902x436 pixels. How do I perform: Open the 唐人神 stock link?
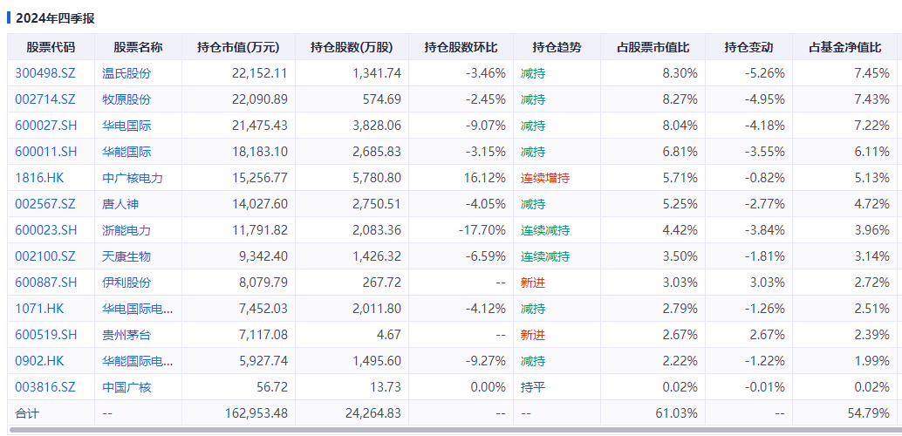(x=120, y=204)
